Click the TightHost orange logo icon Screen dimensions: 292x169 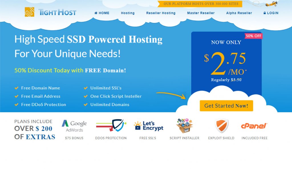(29, 12)
